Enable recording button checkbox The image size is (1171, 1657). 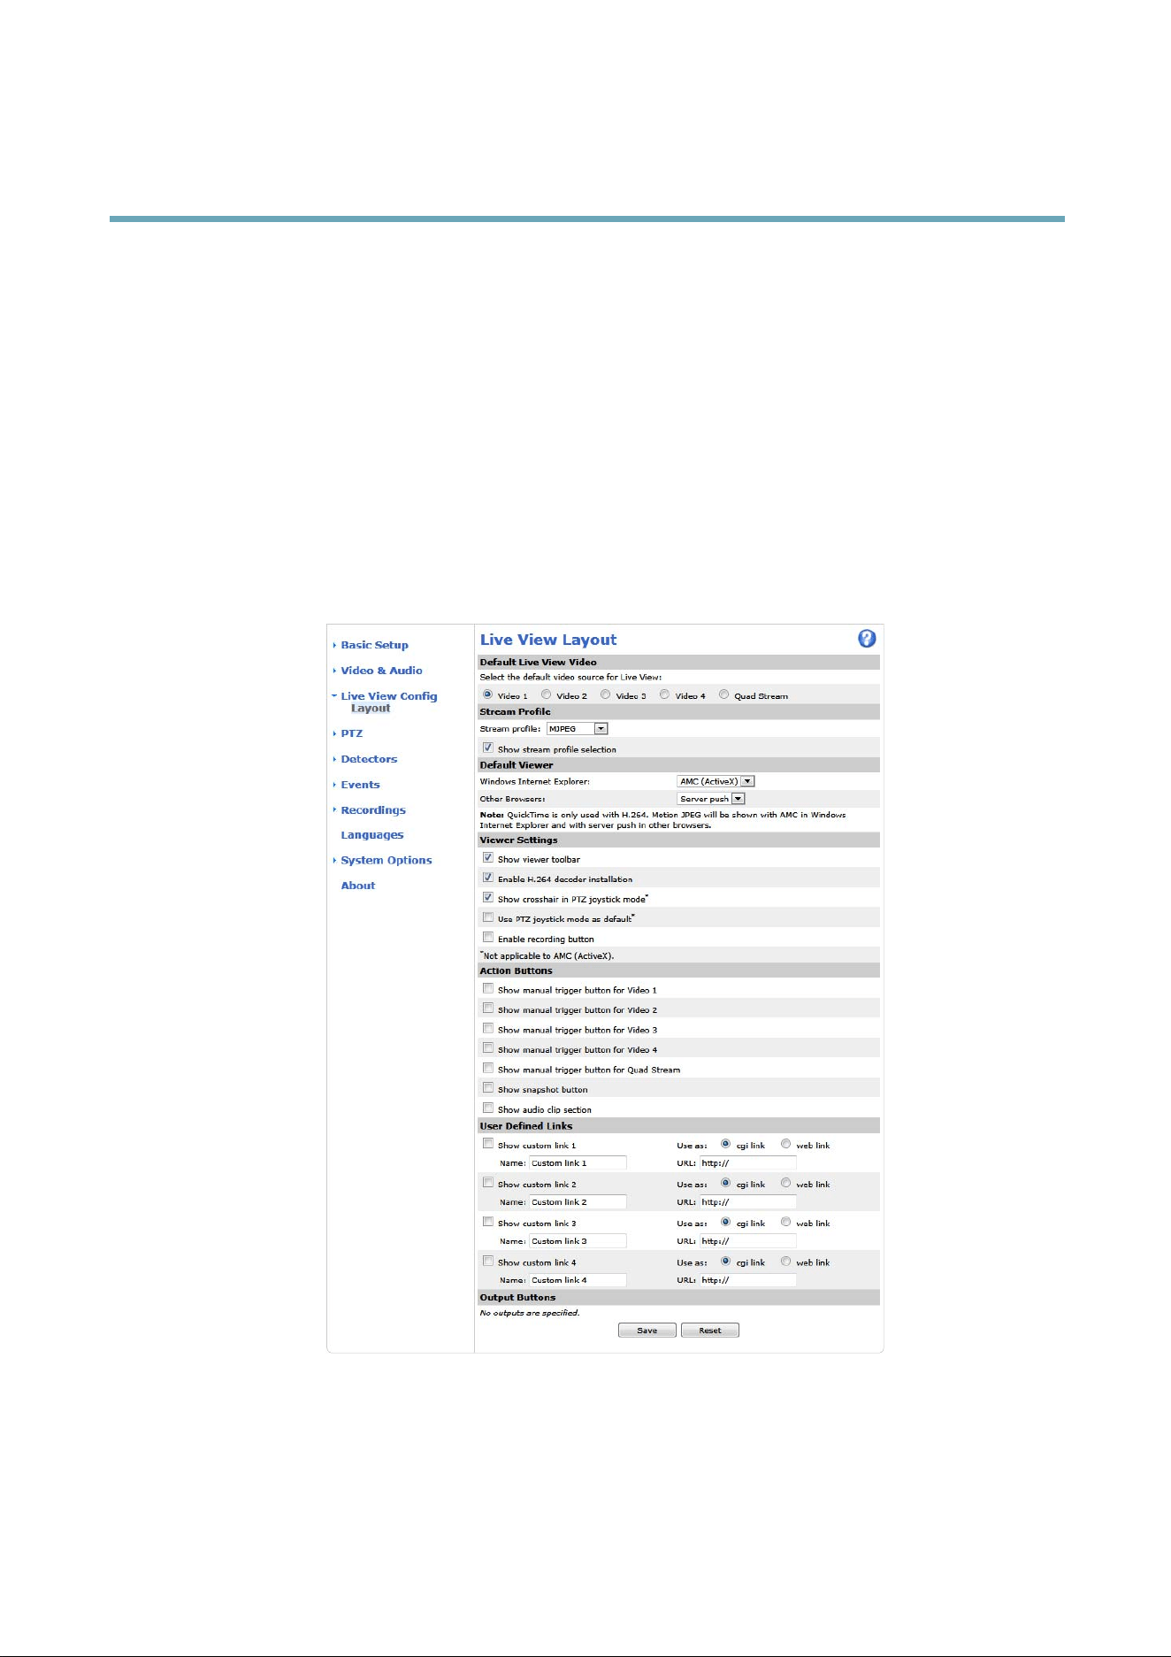487,937
